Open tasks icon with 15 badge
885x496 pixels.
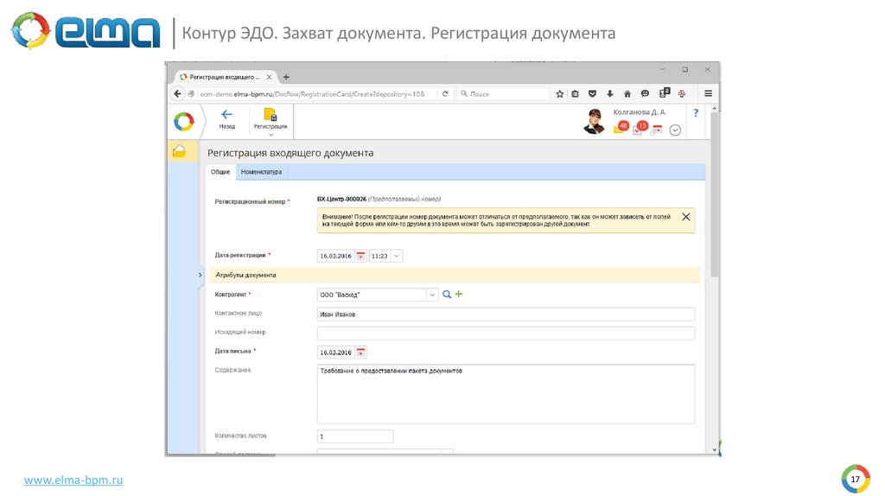coord(639,129)
